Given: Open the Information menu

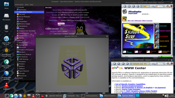Looking at the screenshot, I should pyautogui.click(x=19, y=5).
